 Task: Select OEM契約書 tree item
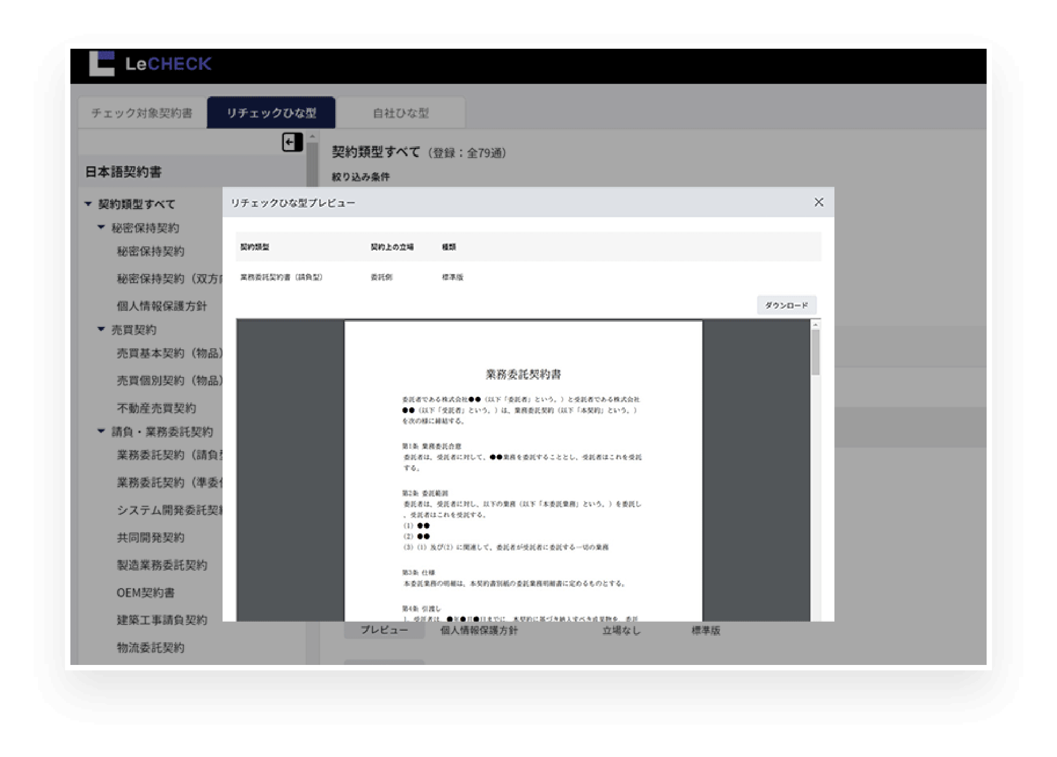tap(146, 592)
